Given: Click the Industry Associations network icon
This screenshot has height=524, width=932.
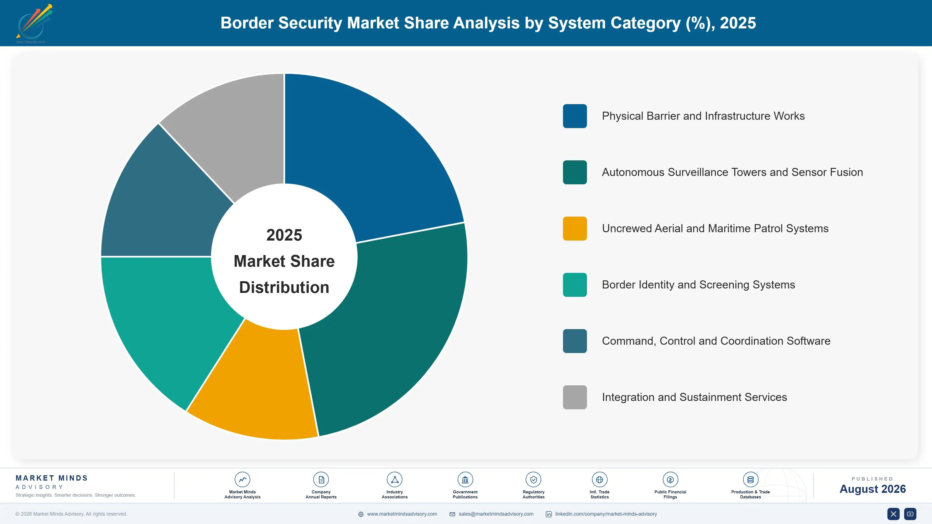Looking at the screenshot, I should [x=394, y=479].
